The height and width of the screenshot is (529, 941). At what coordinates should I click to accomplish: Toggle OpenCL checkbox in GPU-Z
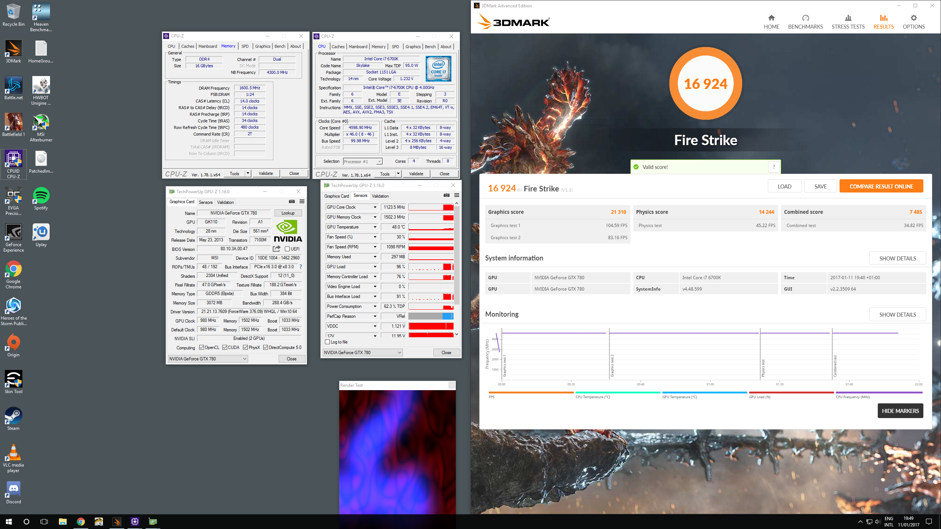coord(201,348)
